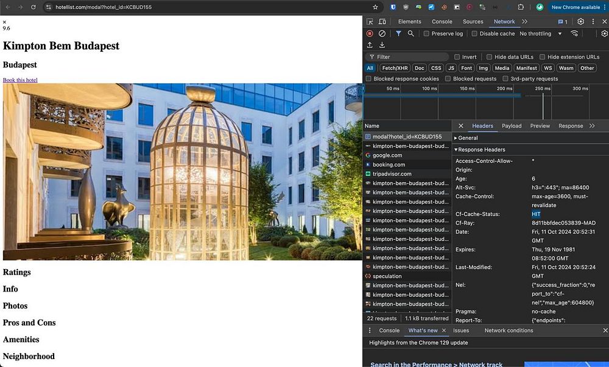
Task: Select the inspect element picker tool
Action: click(370, 21)
